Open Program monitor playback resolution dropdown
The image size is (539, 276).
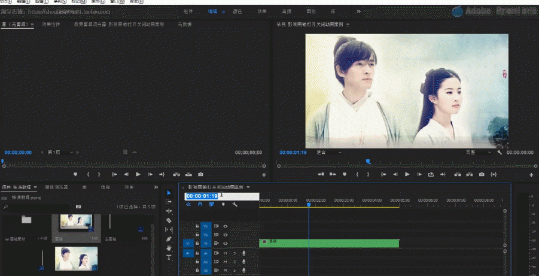479,153
